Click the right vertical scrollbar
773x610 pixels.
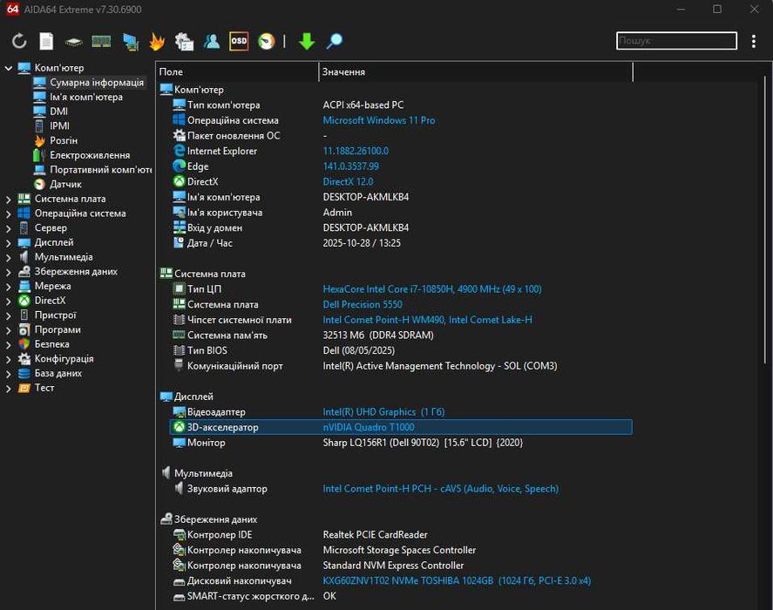click(765, 220)
